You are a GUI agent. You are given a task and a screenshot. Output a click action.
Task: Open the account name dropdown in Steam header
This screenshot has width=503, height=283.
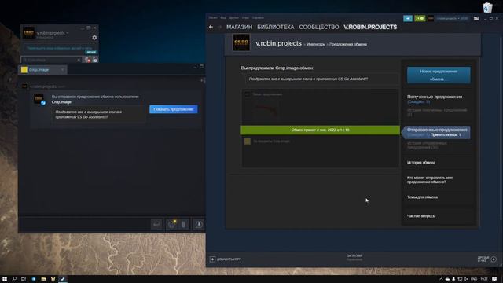[452, 18]
